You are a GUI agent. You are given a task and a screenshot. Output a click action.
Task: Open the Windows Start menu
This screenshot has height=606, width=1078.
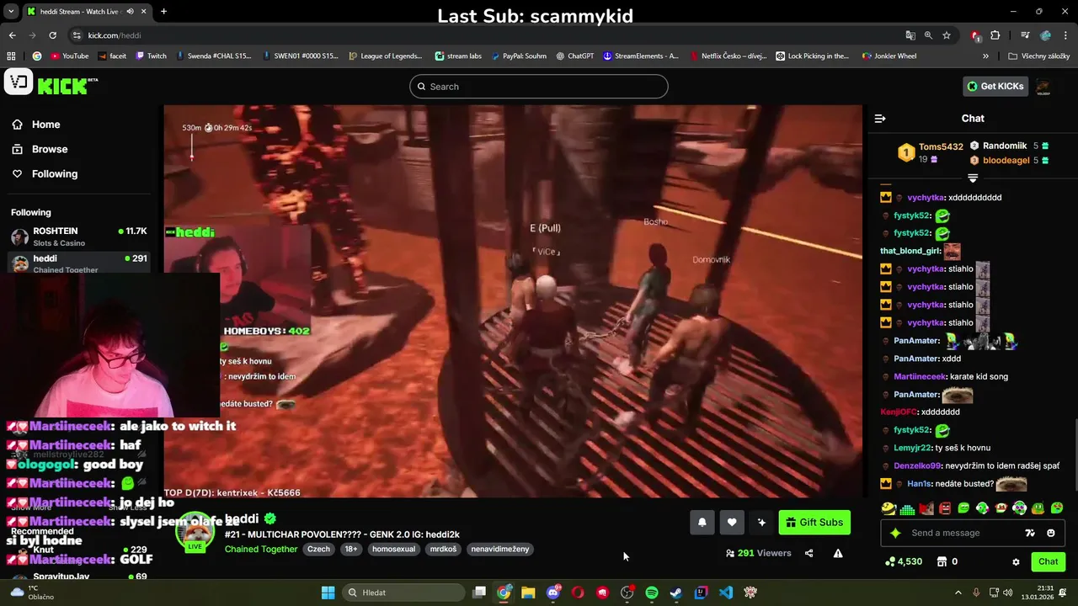(x=328, y=593)
